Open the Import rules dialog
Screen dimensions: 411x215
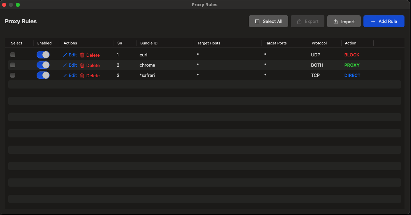point(344,22)
